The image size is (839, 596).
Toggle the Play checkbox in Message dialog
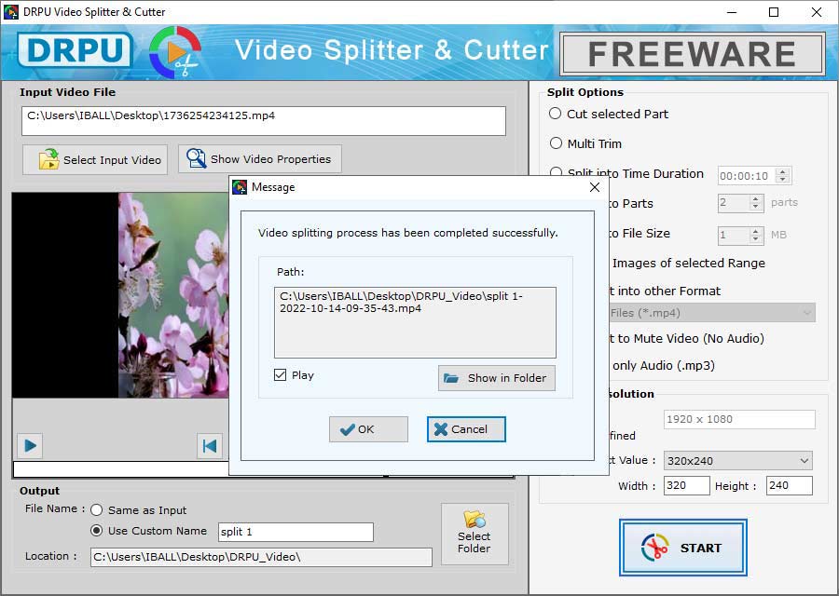280,374
